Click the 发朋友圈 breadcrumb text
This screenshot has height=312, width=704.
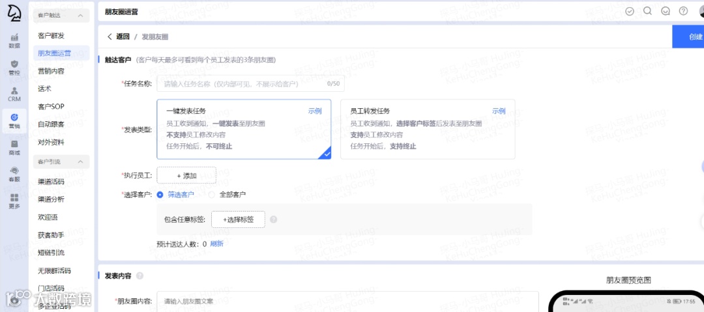point(155,37)
